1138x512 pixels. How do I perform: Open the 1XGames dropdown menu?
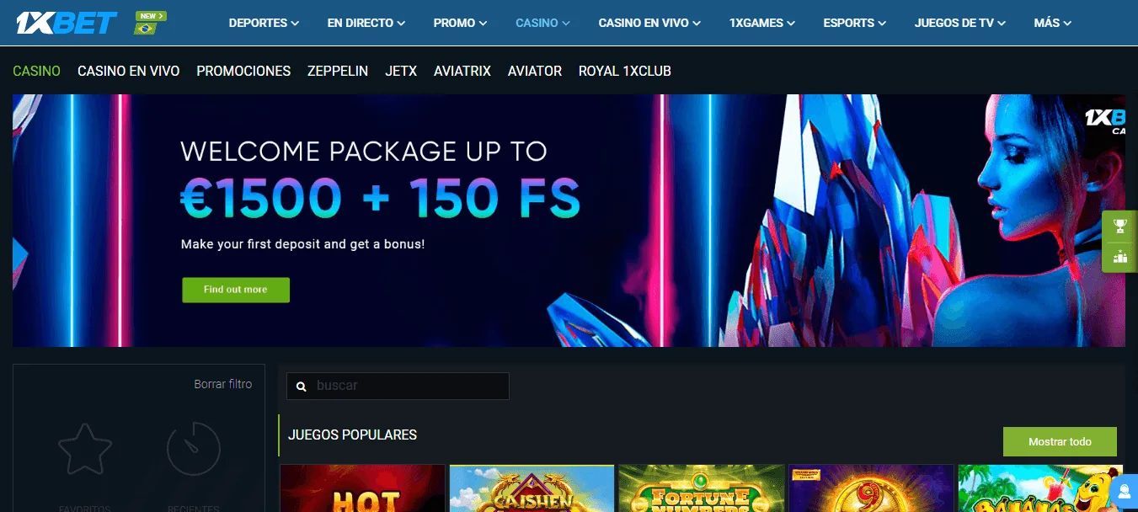pos(762,23)
